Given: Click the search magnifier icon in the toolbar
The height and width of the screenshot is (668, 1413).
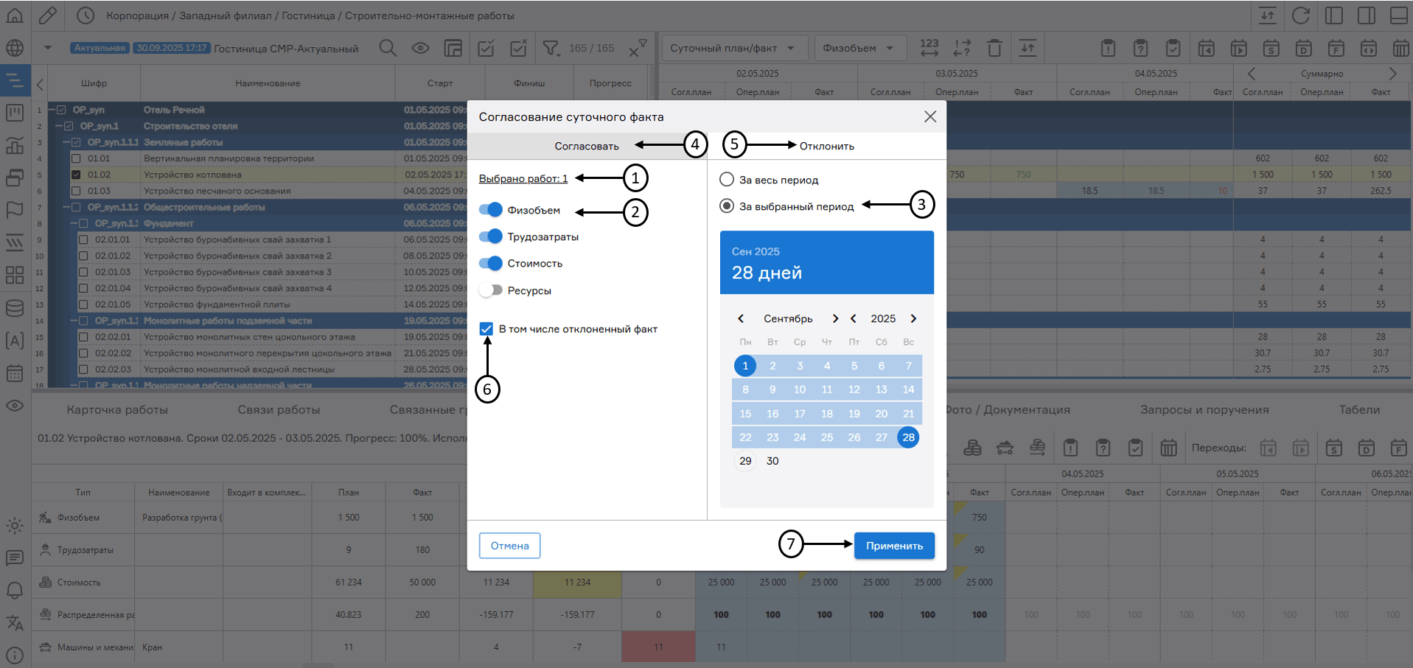Looking at the screenshot, I should (388, 49).
